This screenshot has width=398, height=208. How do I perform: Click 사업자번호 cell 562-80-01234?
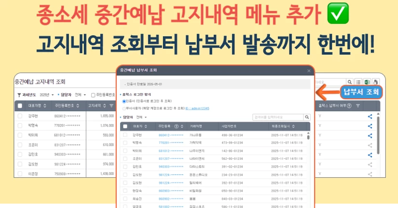pos(232,159)
